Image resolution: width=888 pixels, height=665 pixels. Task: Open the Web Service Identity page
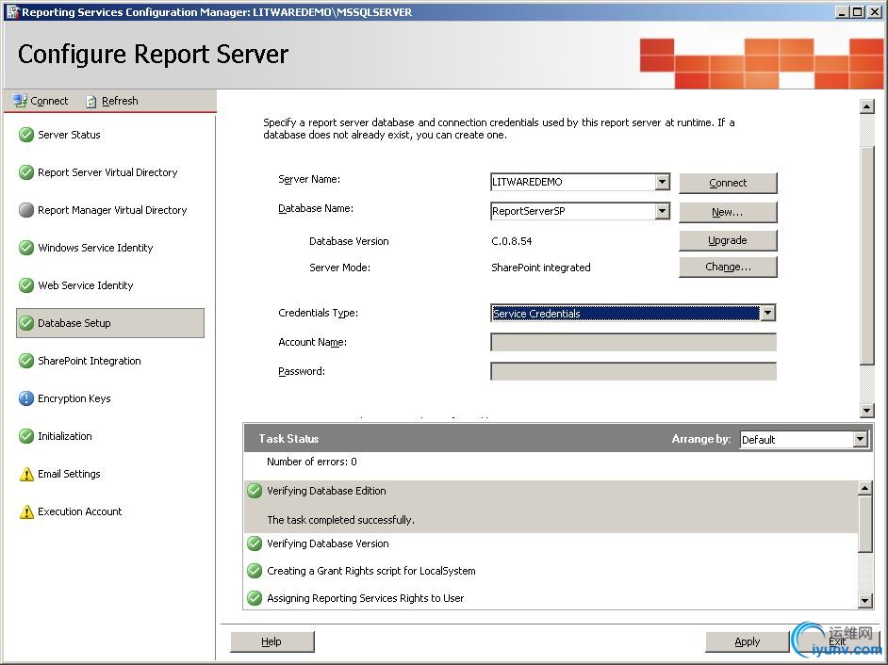pos(85,285)
